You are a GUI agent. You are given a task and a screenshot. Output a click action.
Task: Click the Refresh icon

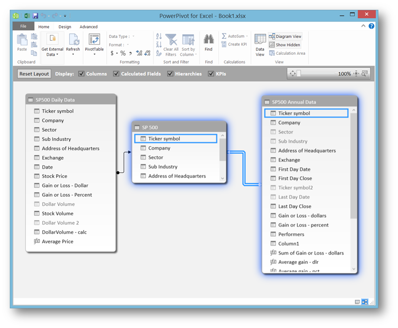[74, 40]
